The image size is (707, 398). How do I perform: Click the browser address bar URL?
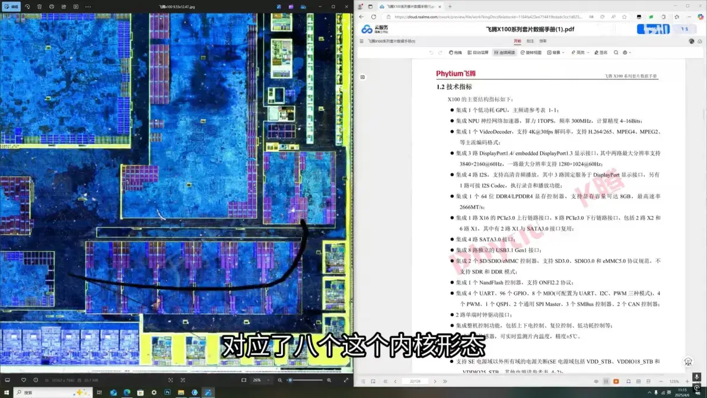click(488, 17)
